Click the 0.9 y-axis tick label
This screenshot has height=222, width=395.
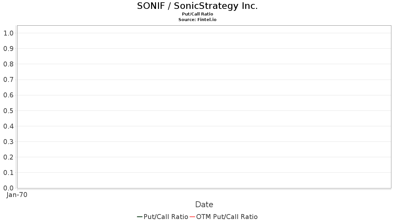pos(8,49)
